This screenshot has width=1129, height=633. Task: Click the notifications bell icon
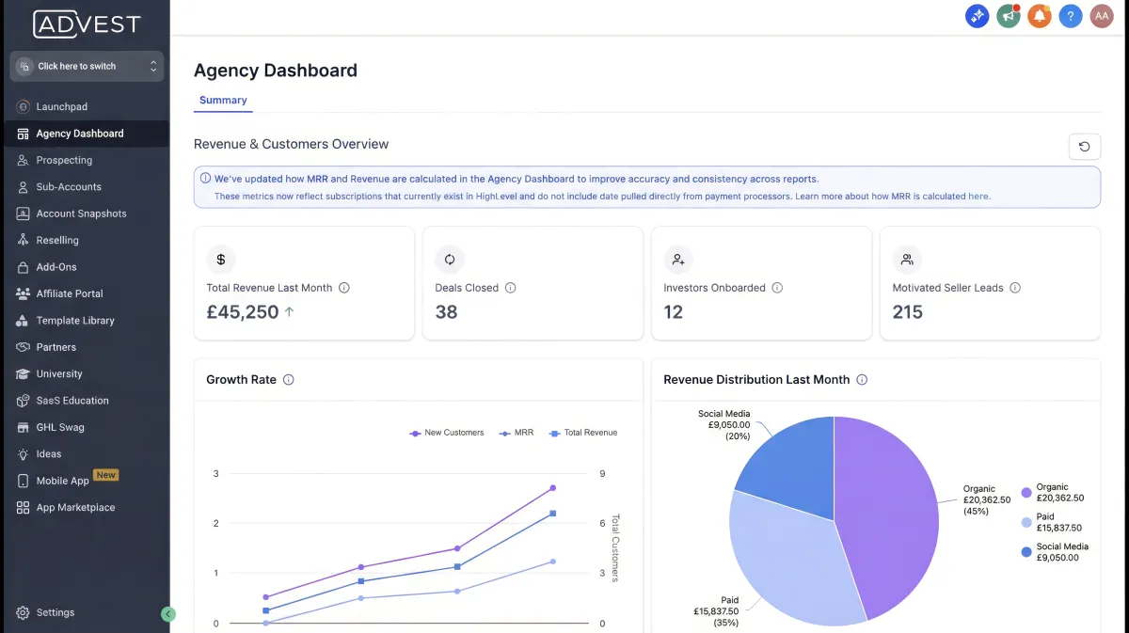click(1039, 16)
